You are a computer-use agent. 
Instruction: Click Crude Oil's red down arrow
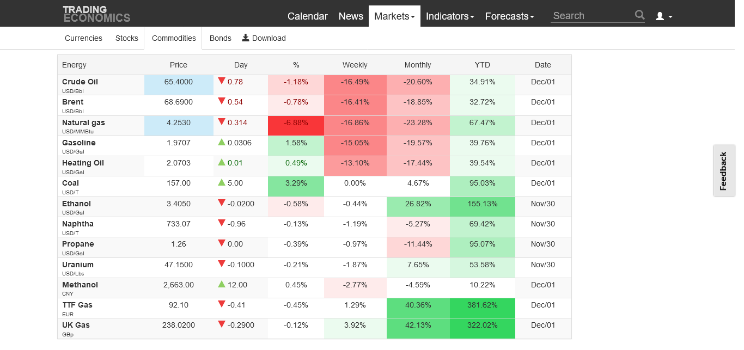click(x=222, y=81)
